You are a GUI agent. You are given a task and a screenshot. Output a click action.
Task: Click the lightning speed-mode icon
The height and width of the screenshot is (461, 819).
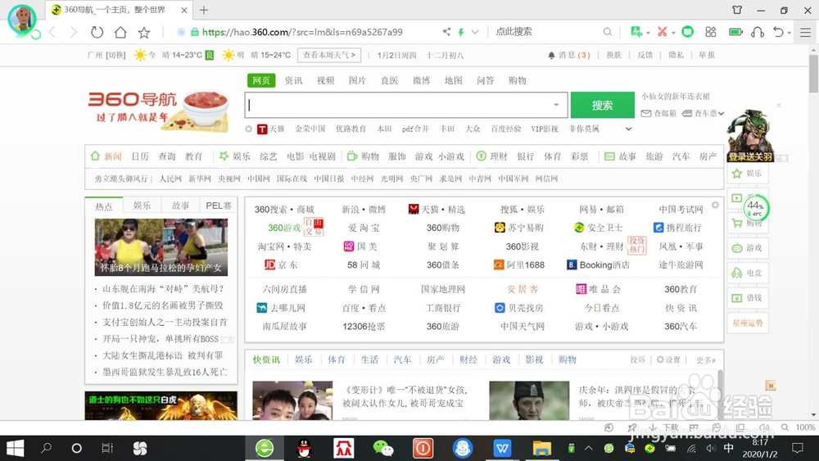pos(461,32)
